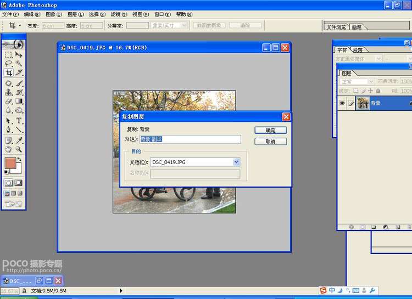Viewport: 412px width, 299px height.
Task: Open resolution units 像素/英寸 dropdown
Action: [184, 25]
